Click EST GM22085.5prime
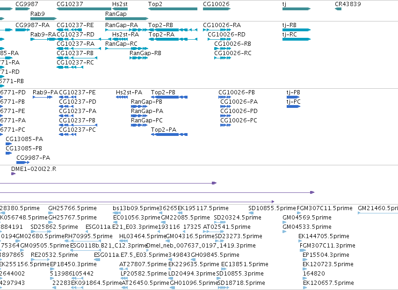The height and width of the screenshot is (290, 398). point(186,218)
